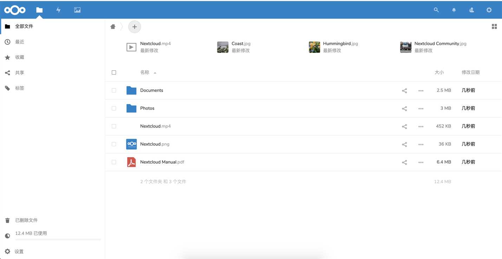This screenshot has width=502, height=259.
Task: Click the plus new-file button
Action: tap(135, 27)
